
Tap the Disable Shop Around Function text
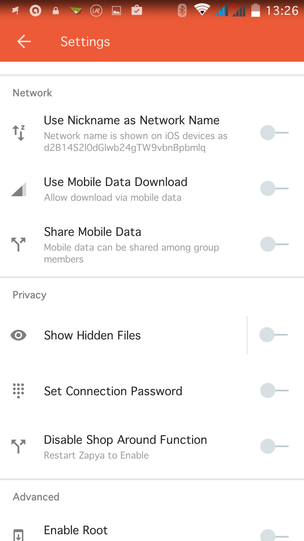pos(125,440)
